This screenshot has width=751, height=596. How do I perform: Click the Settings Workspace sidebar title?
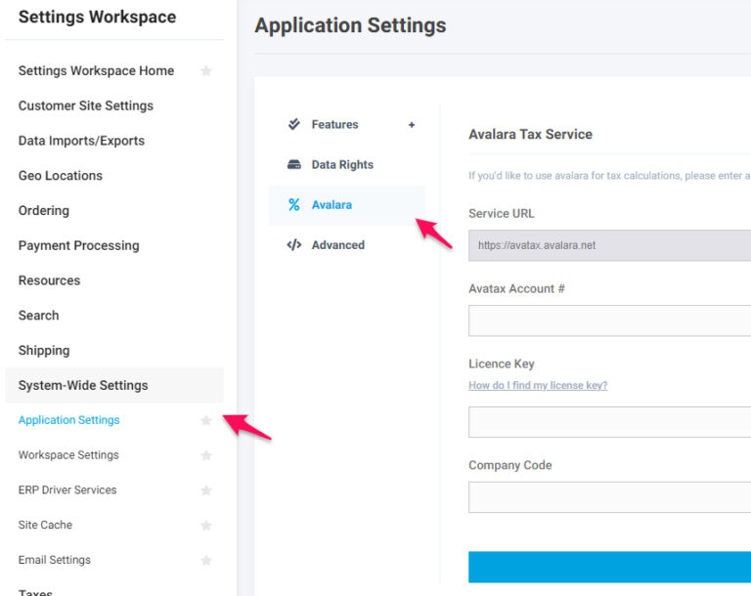point(97,18)
